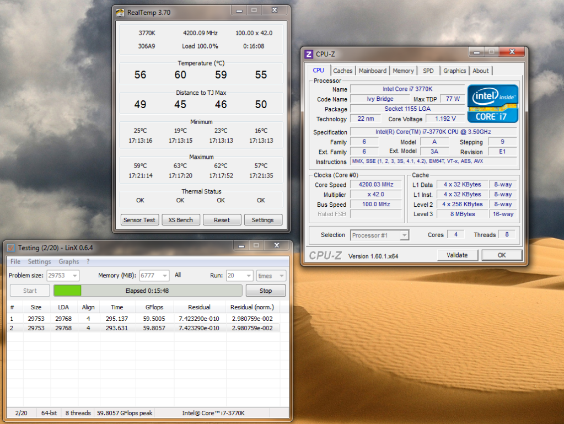Expand the Problem size dropdown
The height and width of the screenshot is (424, 564).
click(x=75, y=276)
